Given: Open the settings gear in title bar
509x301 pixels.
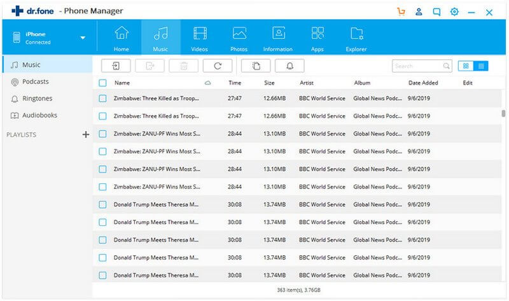Looking at the screenshot, I should [x=454, y=11].
